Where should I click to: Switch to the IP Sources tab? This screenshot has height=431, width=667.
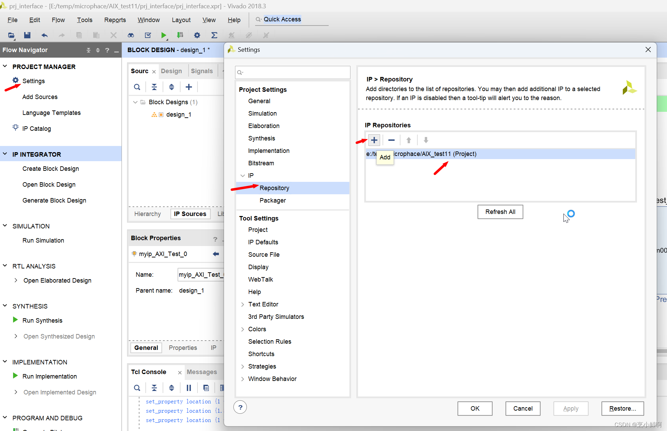(189, 214)
